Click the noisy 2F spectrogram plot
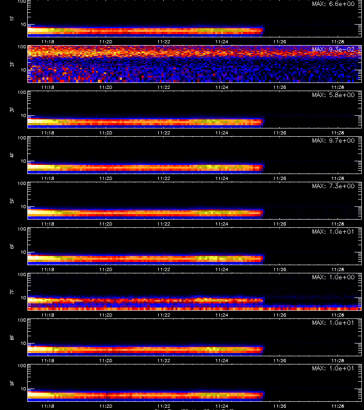The width and height of the screenshot is (364, 410). click(x=195, y=64)
